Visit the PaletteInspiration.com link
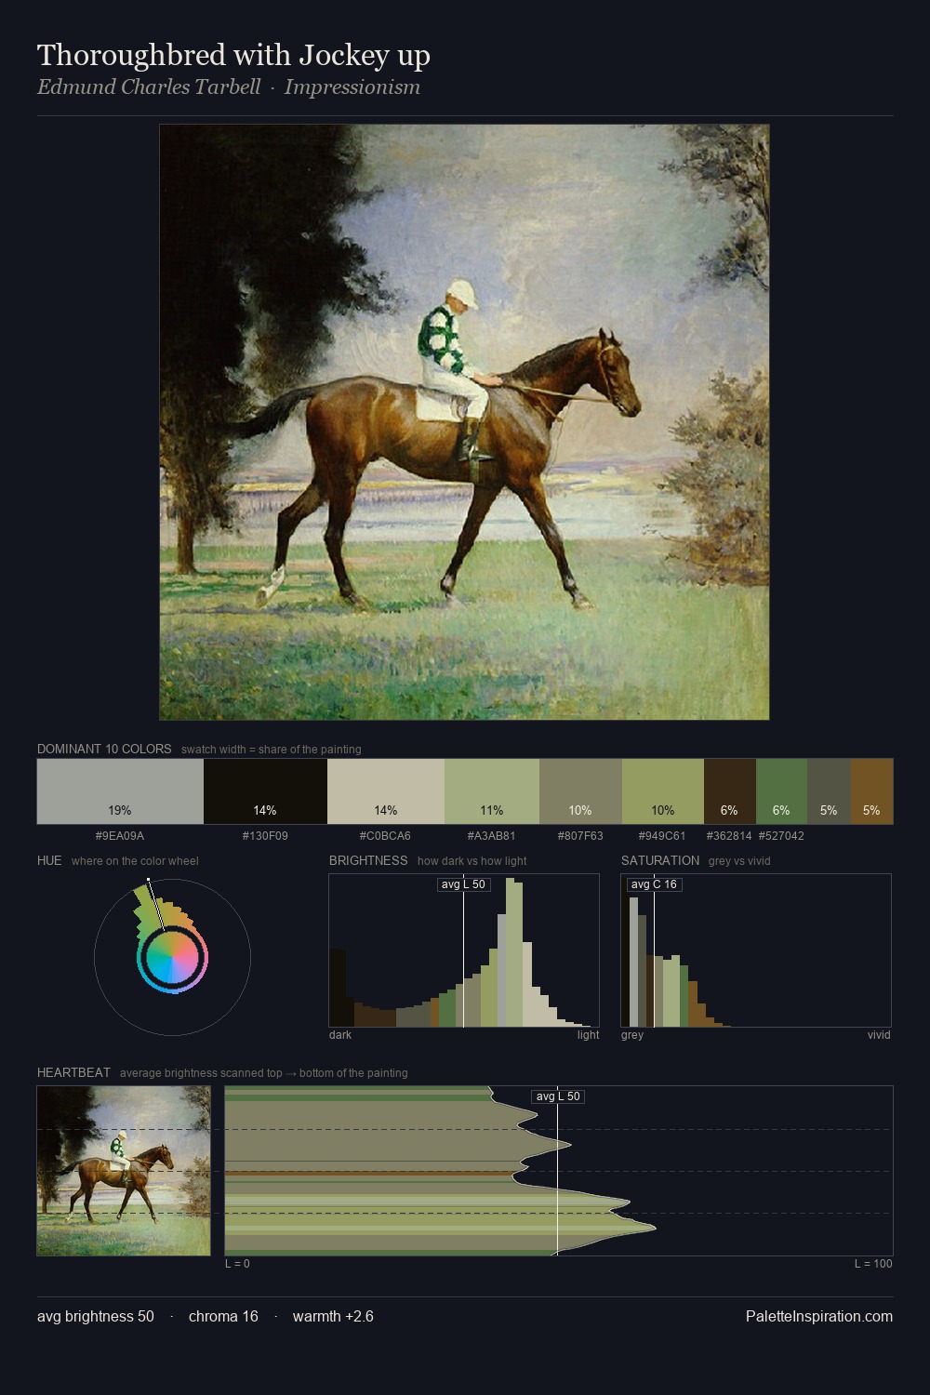930x1395 pixels. (819, 1316)
